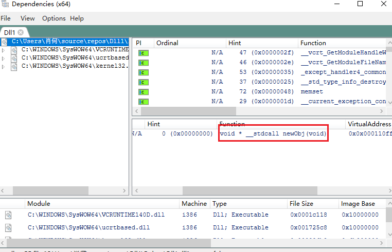Viewport: 392px width, 252px height.
Task: Expand the ucrtbased tree node
Action: (4, 59)
